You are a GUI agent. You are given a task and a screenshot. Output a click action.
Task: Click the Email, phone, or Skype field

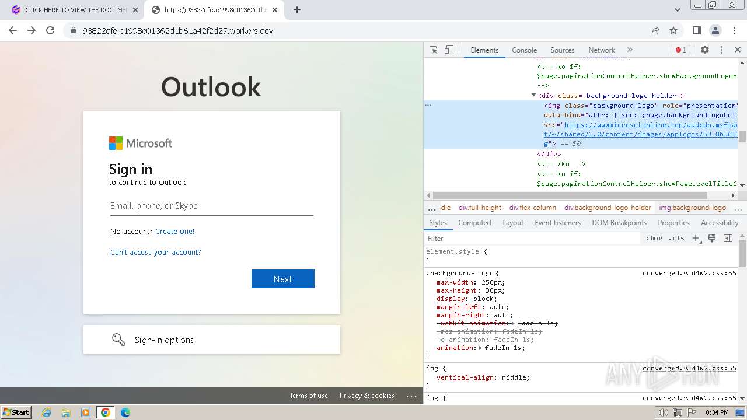pyautogui.click(x=212, y=206)
